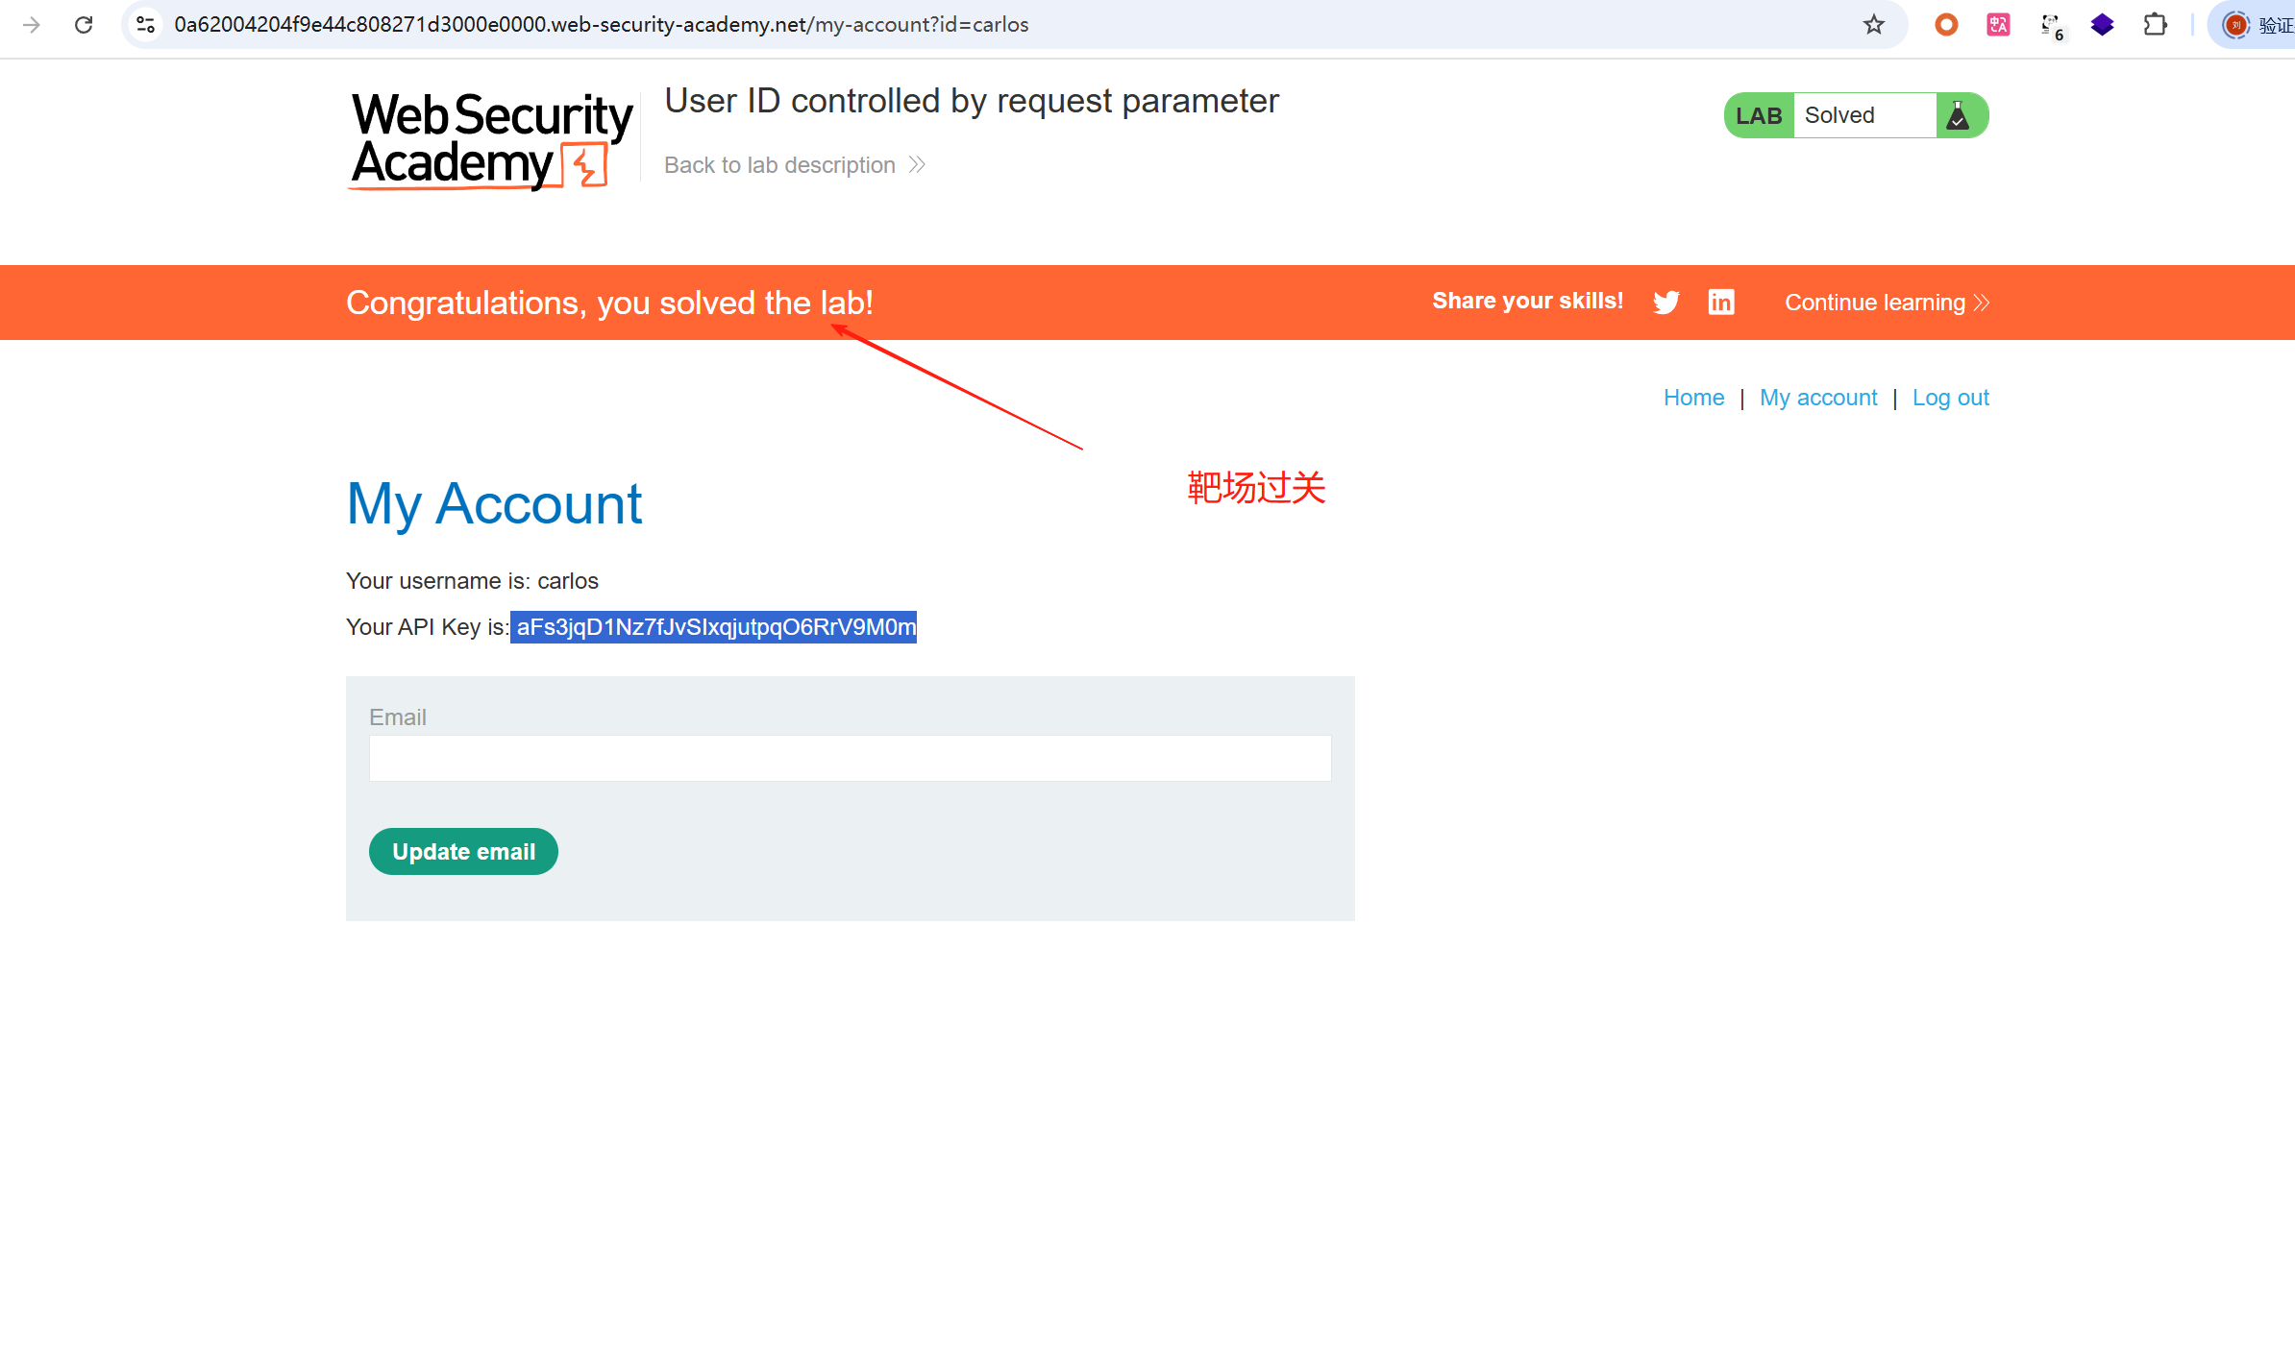The image size is (2295, 1360).
Task: Click the browser address bar URL
Action: pyautogui.click(x=601, y=25)
